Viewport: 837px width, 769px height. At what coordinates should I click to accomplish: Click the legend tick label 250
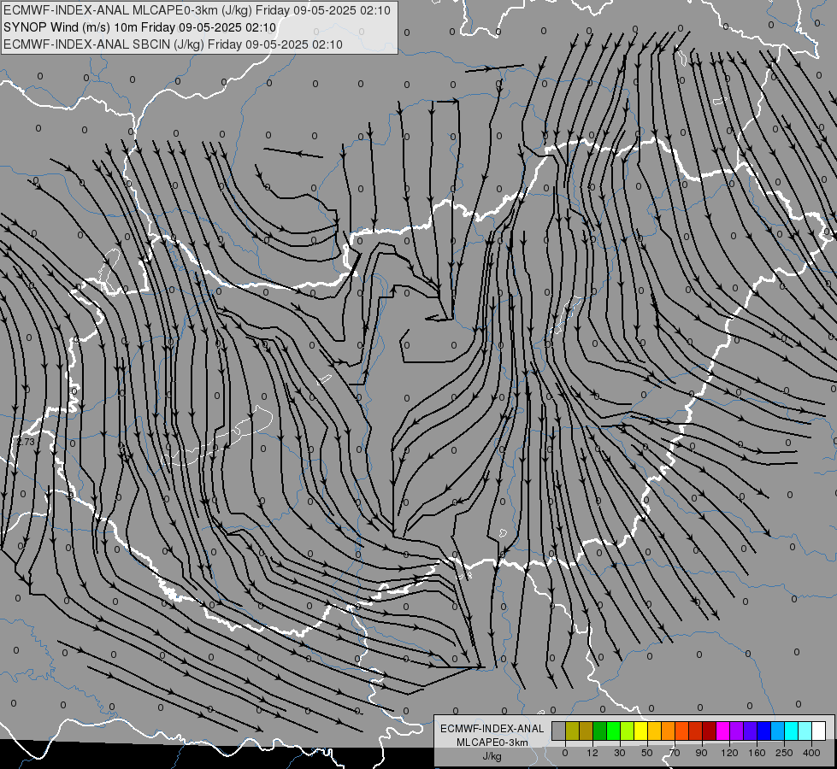784,753
